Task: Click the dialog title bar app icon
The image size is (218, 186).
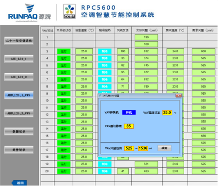Action: tap(101, 96)
